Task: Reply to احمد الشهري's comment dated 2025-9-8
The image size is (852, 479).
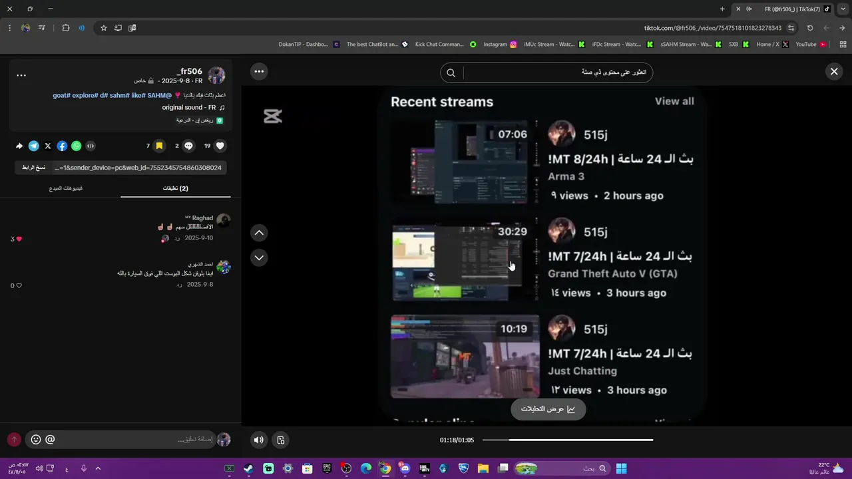Action: [x=179, y=285]
